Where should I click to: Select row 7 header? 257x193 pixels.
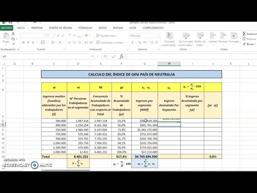3,125
